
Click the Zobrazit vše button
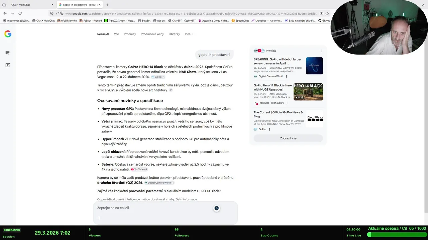point(288,138)
